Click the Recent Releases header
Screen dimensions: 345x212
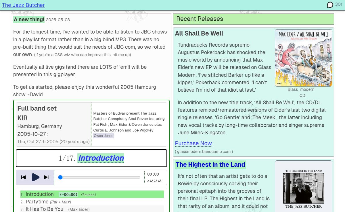(x=254, y=19)
